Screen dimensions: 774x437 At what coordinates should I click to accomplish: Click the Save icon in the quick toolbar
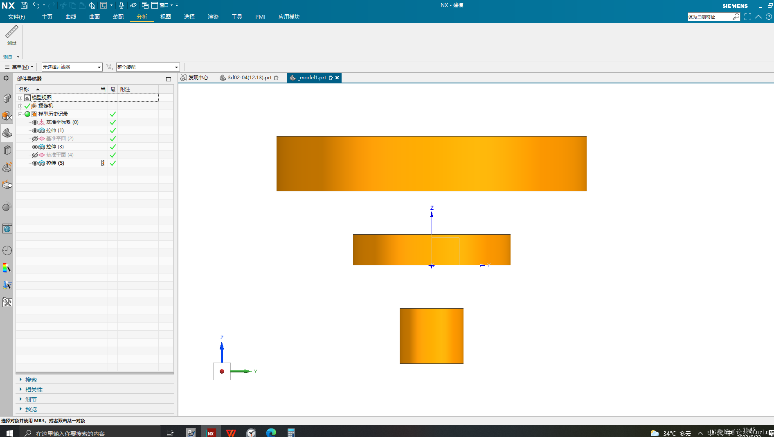coord(24,5)
